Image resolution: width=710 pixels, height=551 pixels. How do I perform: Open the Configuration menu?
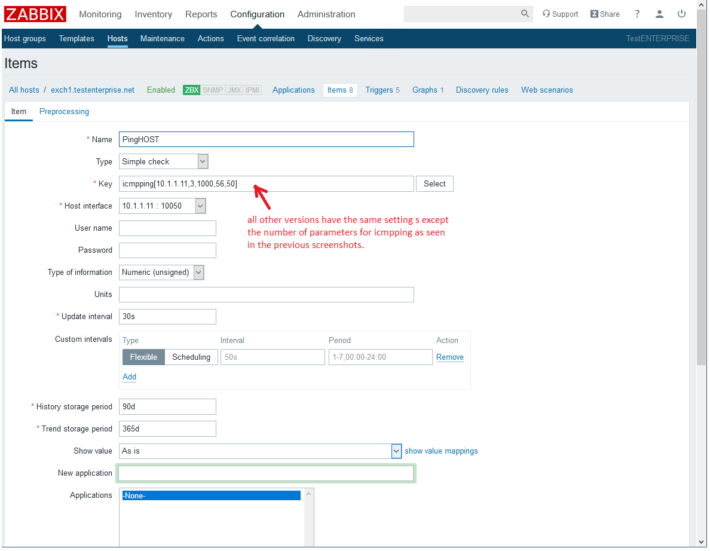(257, 14)
